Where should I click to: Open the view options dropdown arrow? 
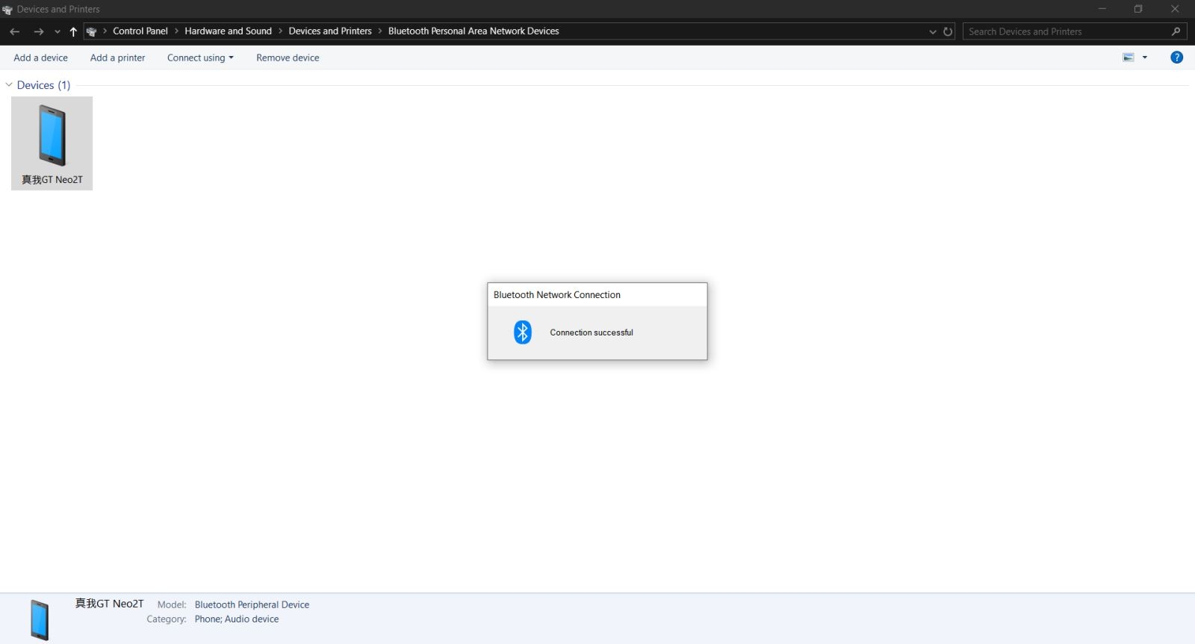(x=1145, y=58)
